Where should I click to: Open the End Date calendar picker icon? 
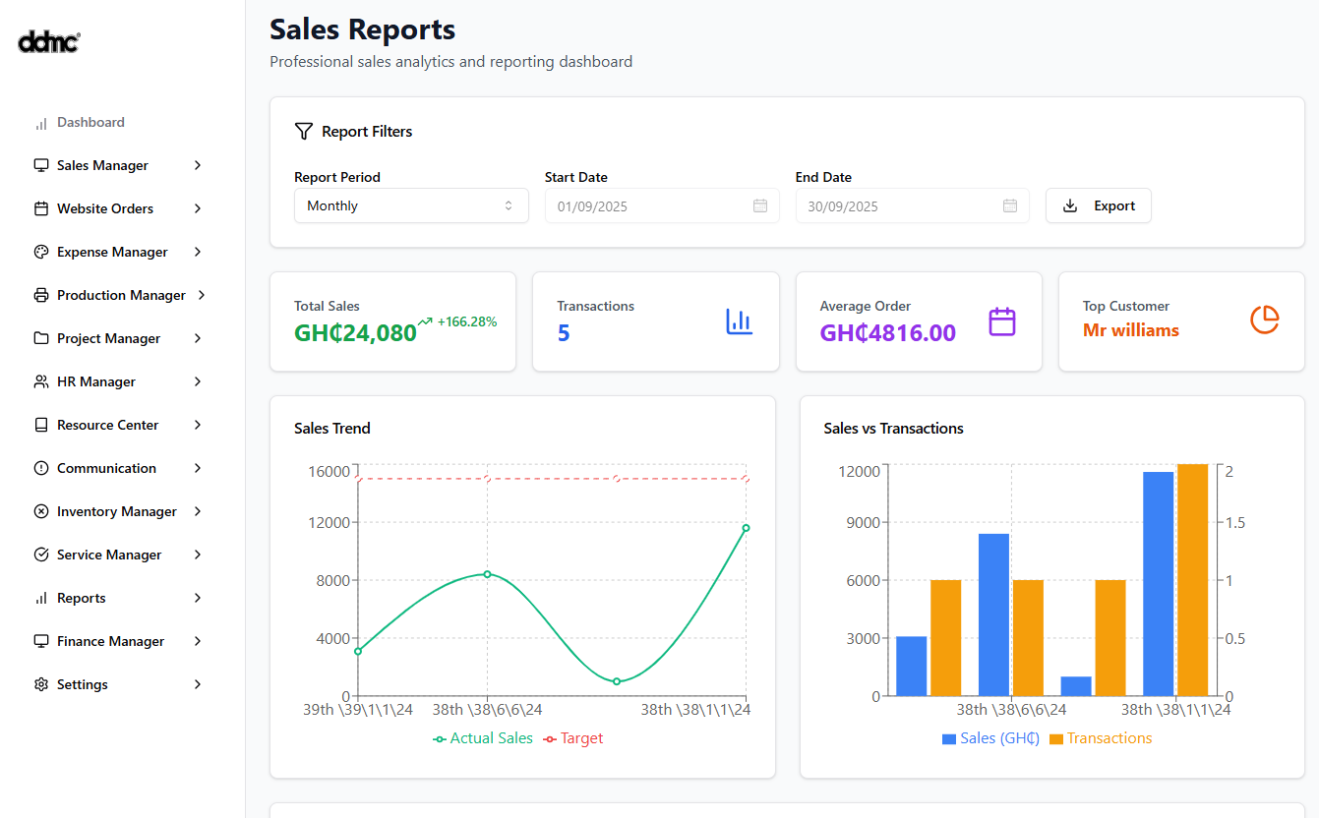click(x=1009, y=205)
